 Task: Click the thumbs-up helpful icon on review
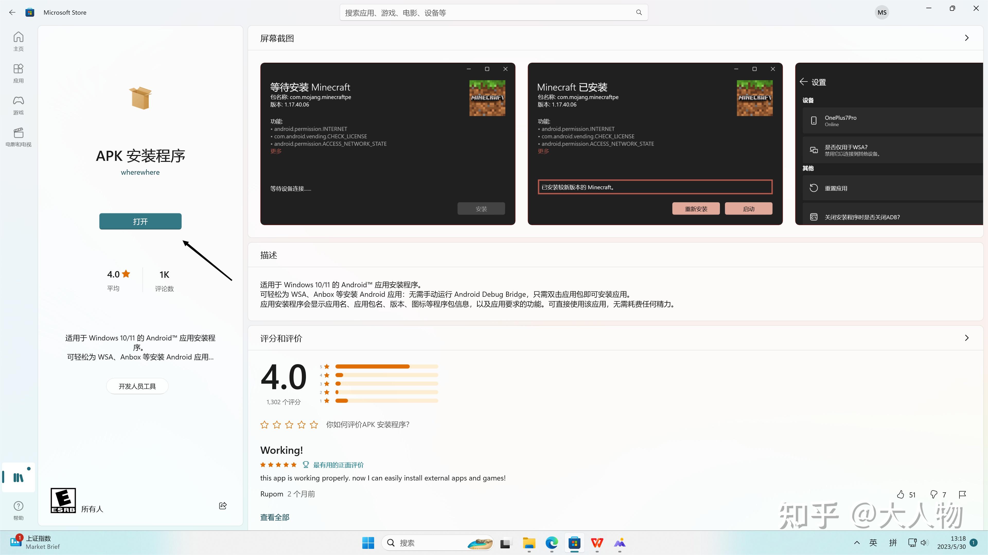click(x=901, y=494)
